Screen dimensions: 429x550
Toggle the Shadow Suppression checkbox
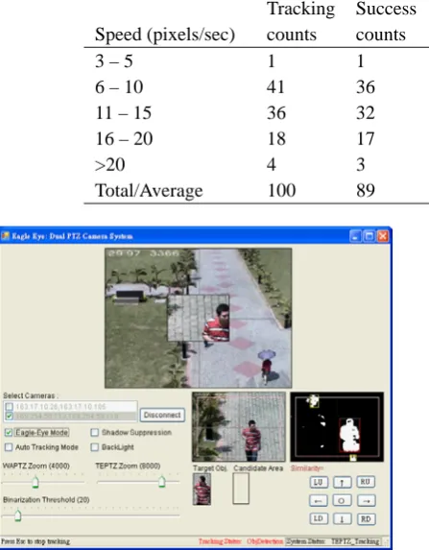tap(94, 433)
